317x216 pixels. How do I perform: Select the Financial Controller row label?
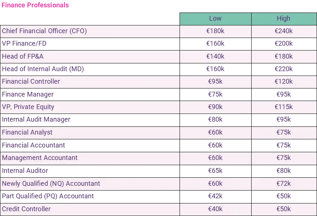tap(31, 81)
